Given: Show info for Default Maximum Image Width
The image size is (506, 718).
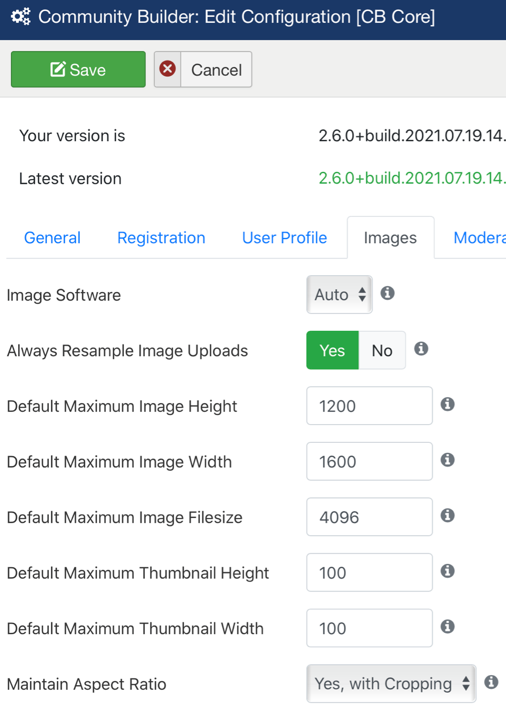Looking at the screenshot, I should pos(448,460).
